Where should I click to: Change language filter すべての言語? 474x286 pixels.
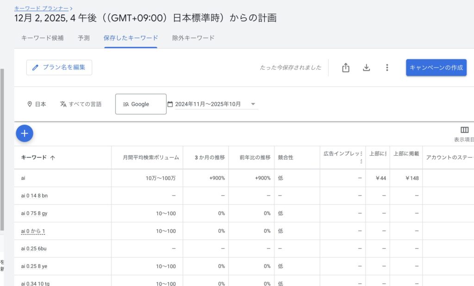[81, 104]
